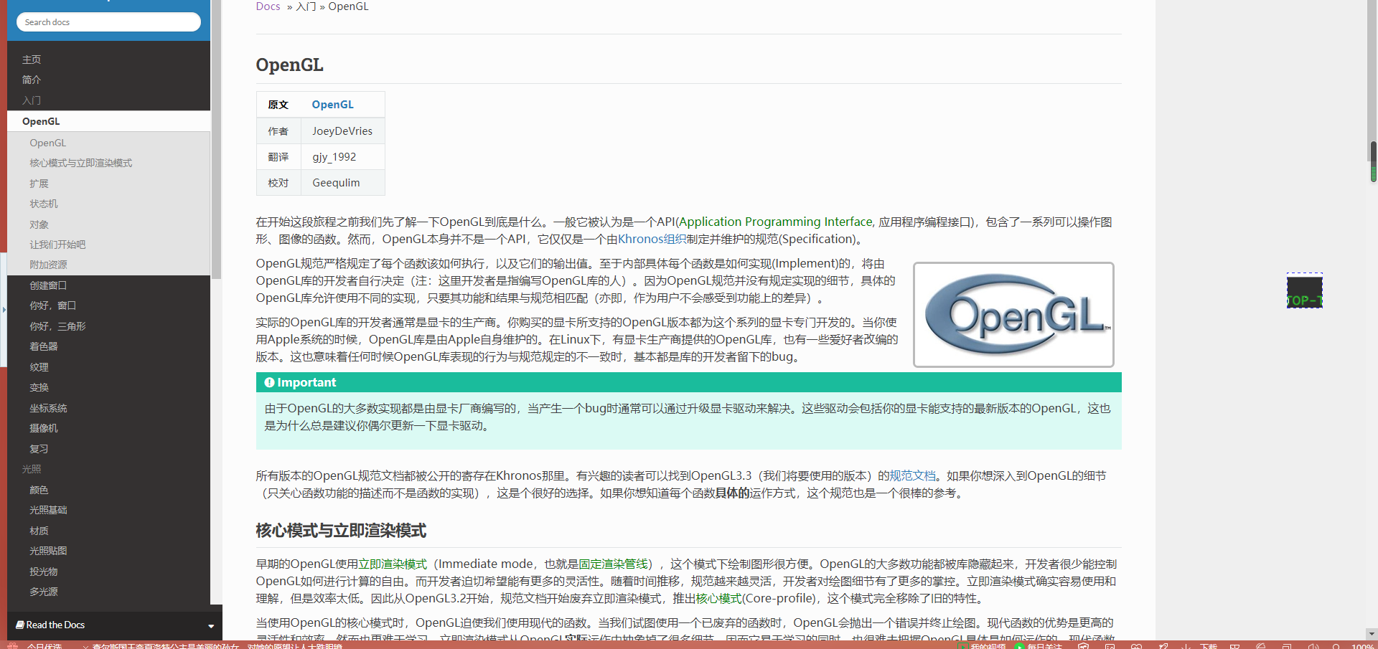Click the TOP back-to-top floating button
Viewport: 1378px width, 649px height.
click(1304, 291)
